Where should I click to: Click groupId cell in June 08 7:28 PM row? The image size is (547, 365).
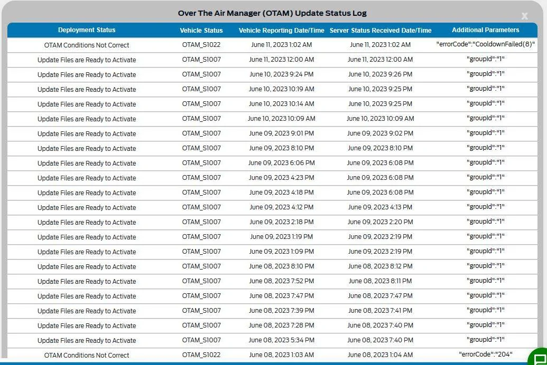[x=486, y=324]
